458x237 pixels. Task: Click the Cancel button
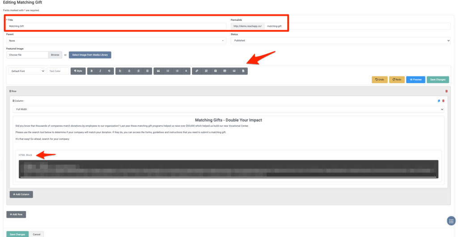[37, 234]
